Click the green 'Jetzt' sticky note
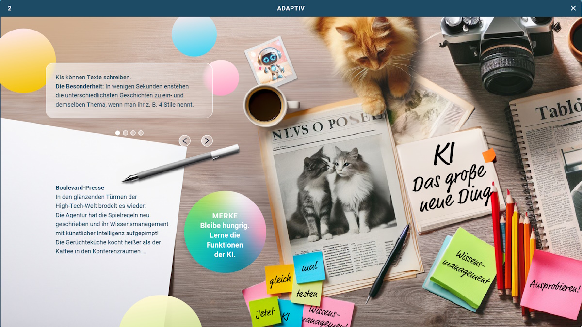 [x=265, y=312]
